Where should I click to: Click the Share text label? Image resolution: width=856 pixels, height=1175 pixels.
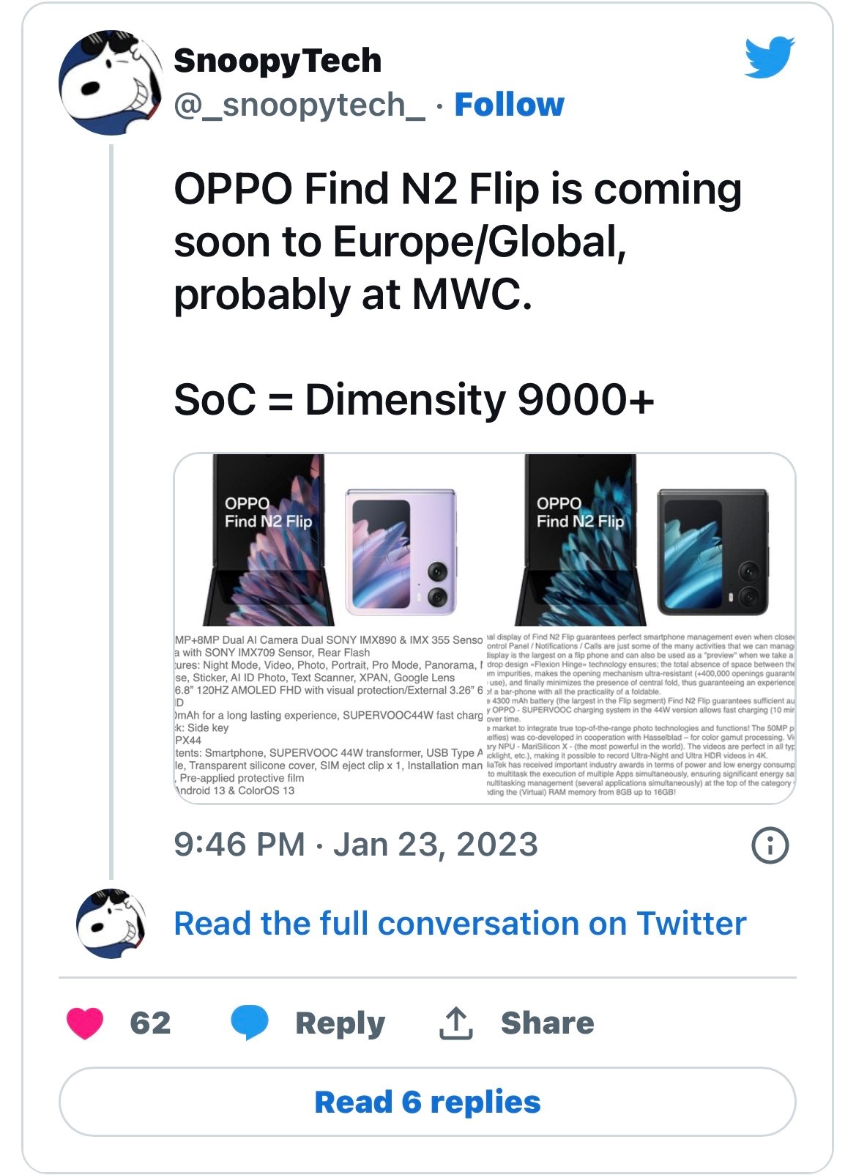coord(547,1023)
